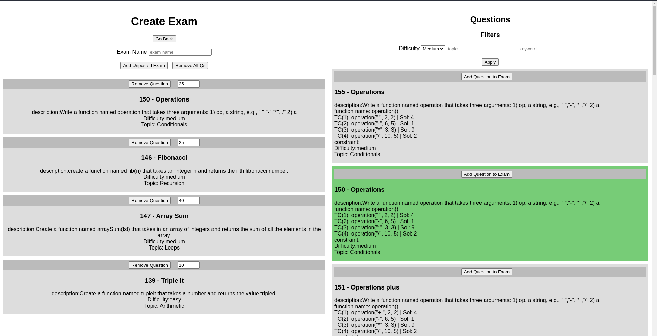The width and height of the screenshot is (657, 336).
Task: Add question 155 - Operations to exam
Action: click(x=486, y=77)
